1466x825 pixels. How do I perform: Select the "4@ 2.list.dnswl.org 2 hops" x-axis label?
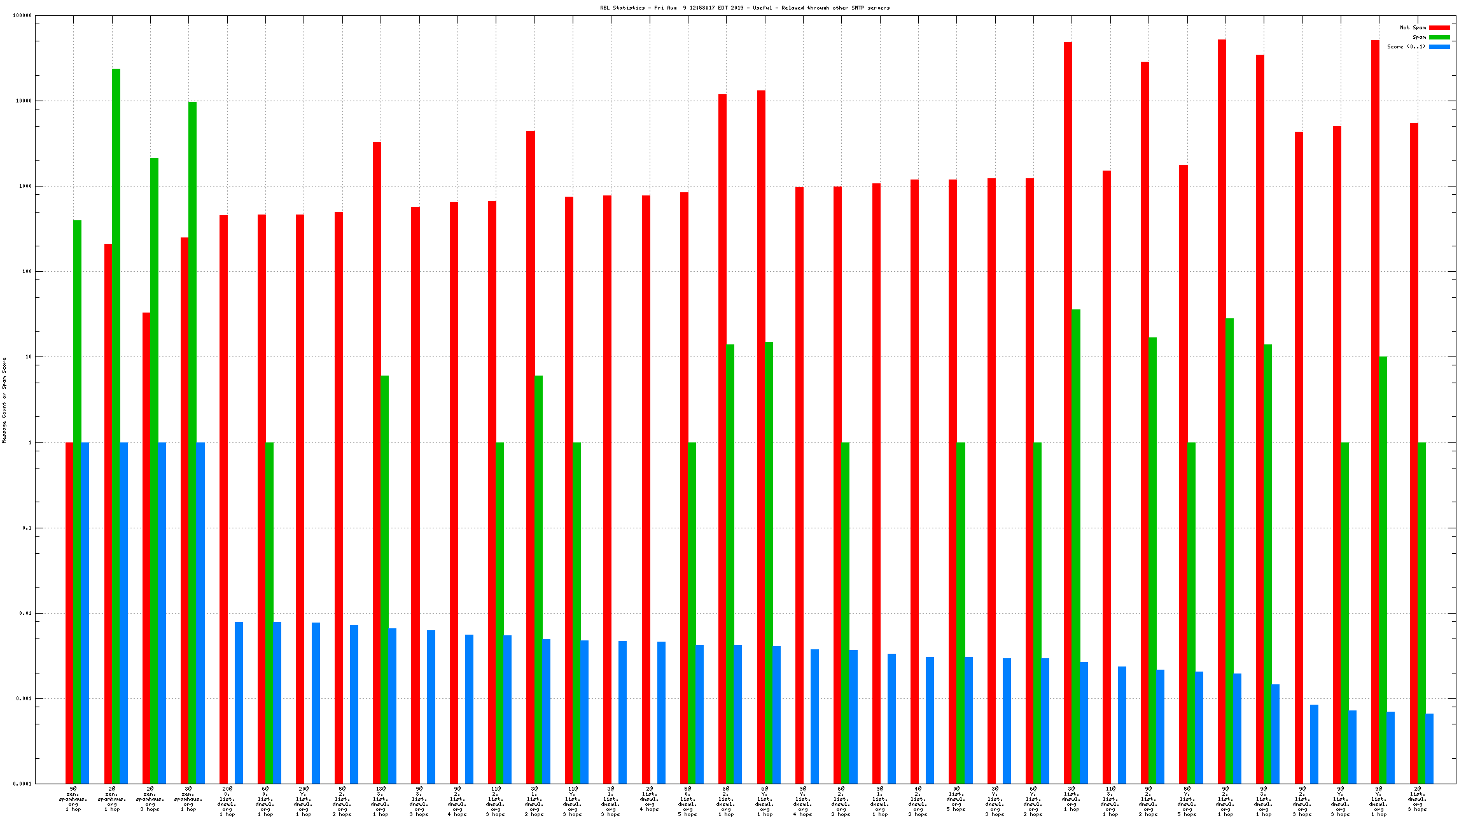[918, 801]
